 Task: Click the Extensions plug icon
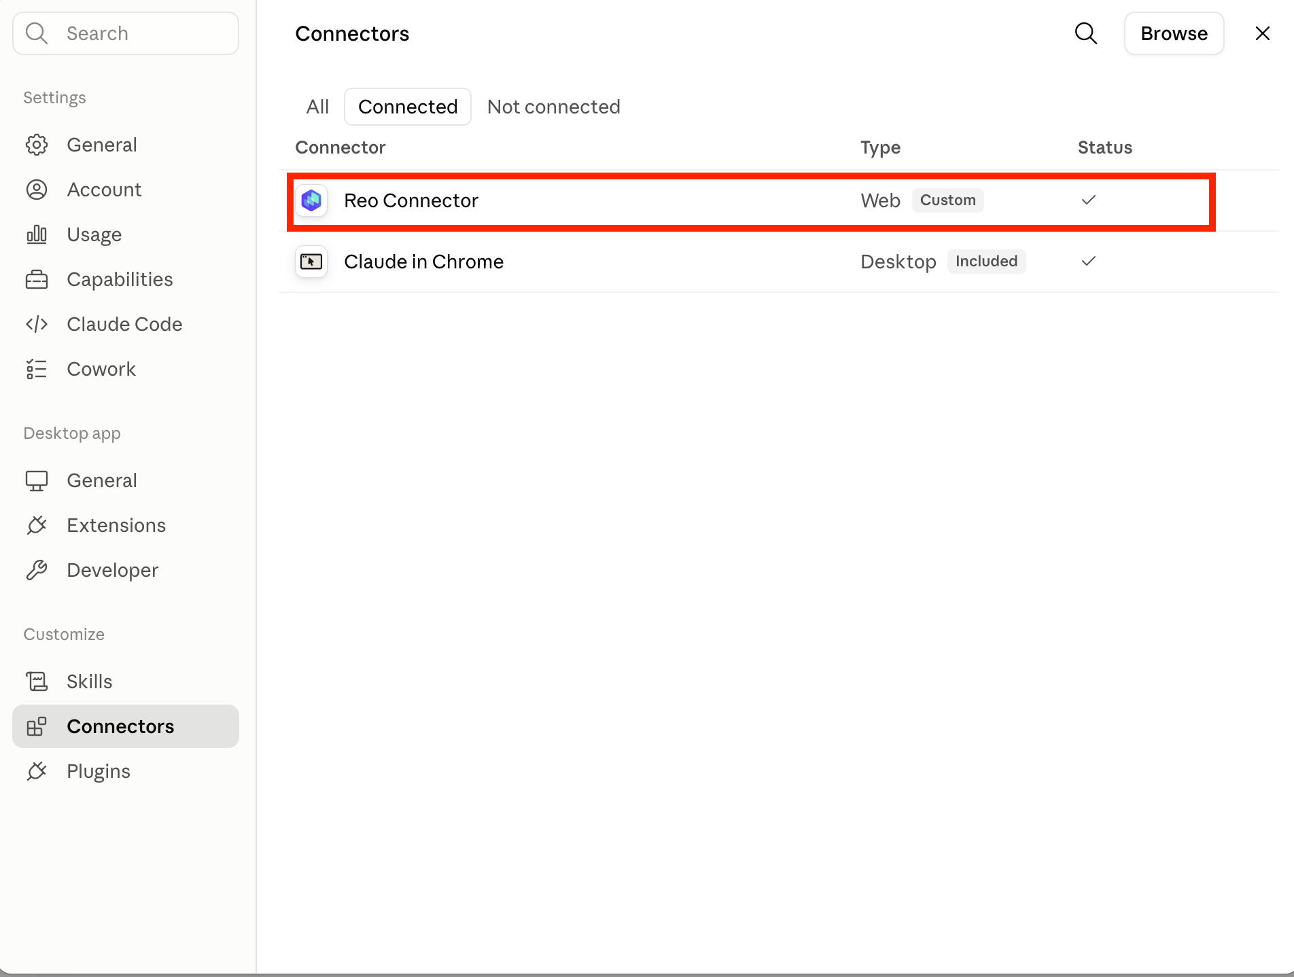point(37,525)
